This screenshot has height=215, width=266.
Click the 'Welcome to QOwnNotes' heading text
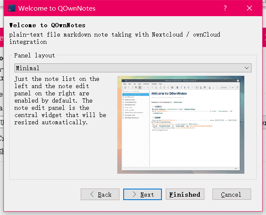pos(47,25)
